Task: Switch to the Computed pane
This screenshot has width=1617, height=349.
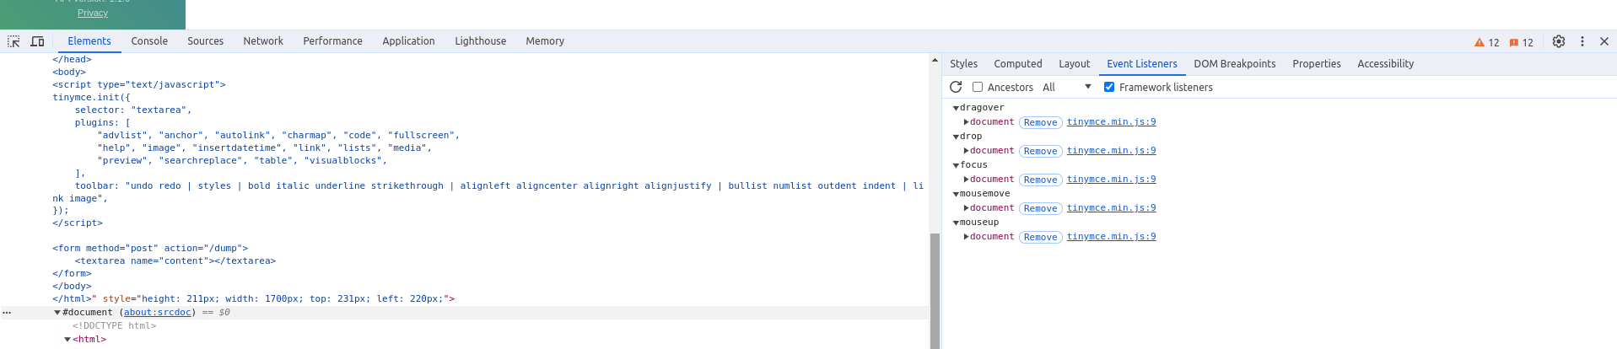Action: 1017,64
